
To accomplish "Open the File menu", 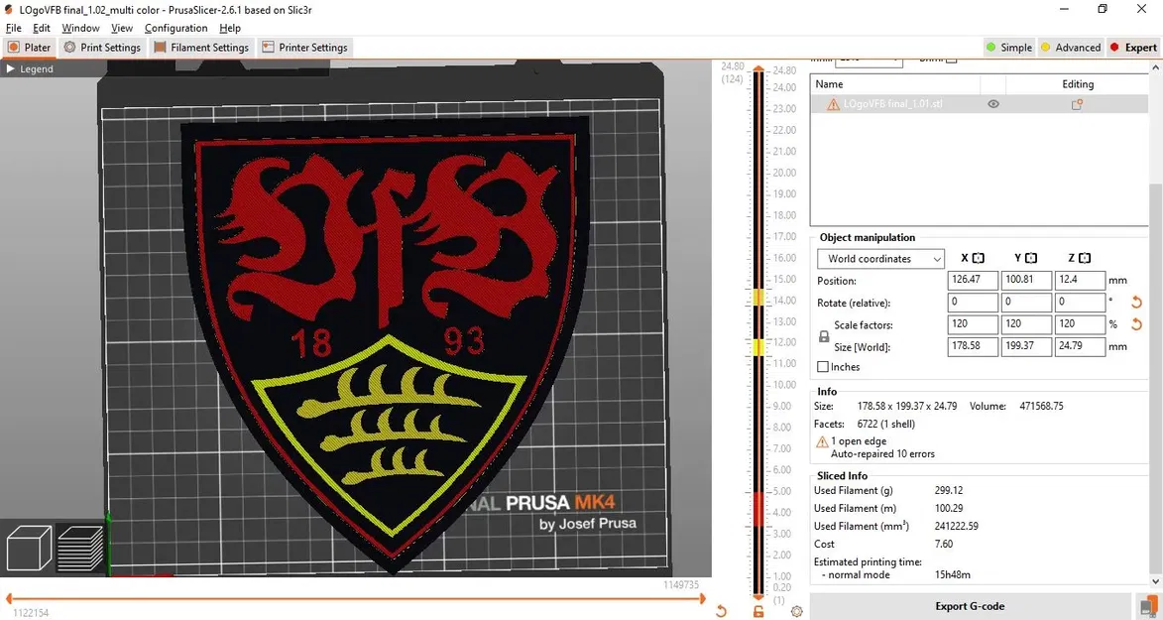I will 13,28.
